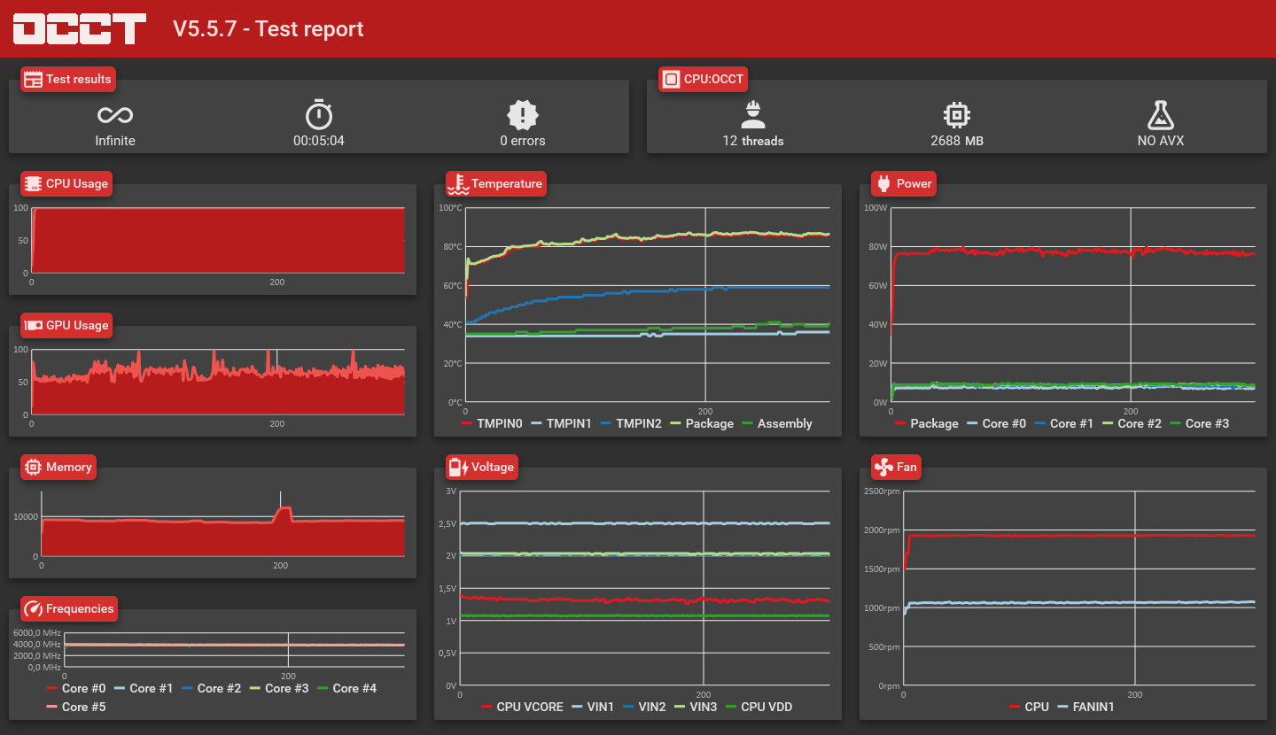Click the flask icon above NO AVX
The image size is (1276, 735).
tap(1161, 114)
